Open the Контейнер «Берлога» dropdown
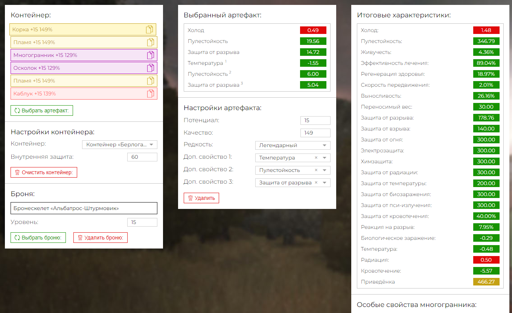 (120, 144)
